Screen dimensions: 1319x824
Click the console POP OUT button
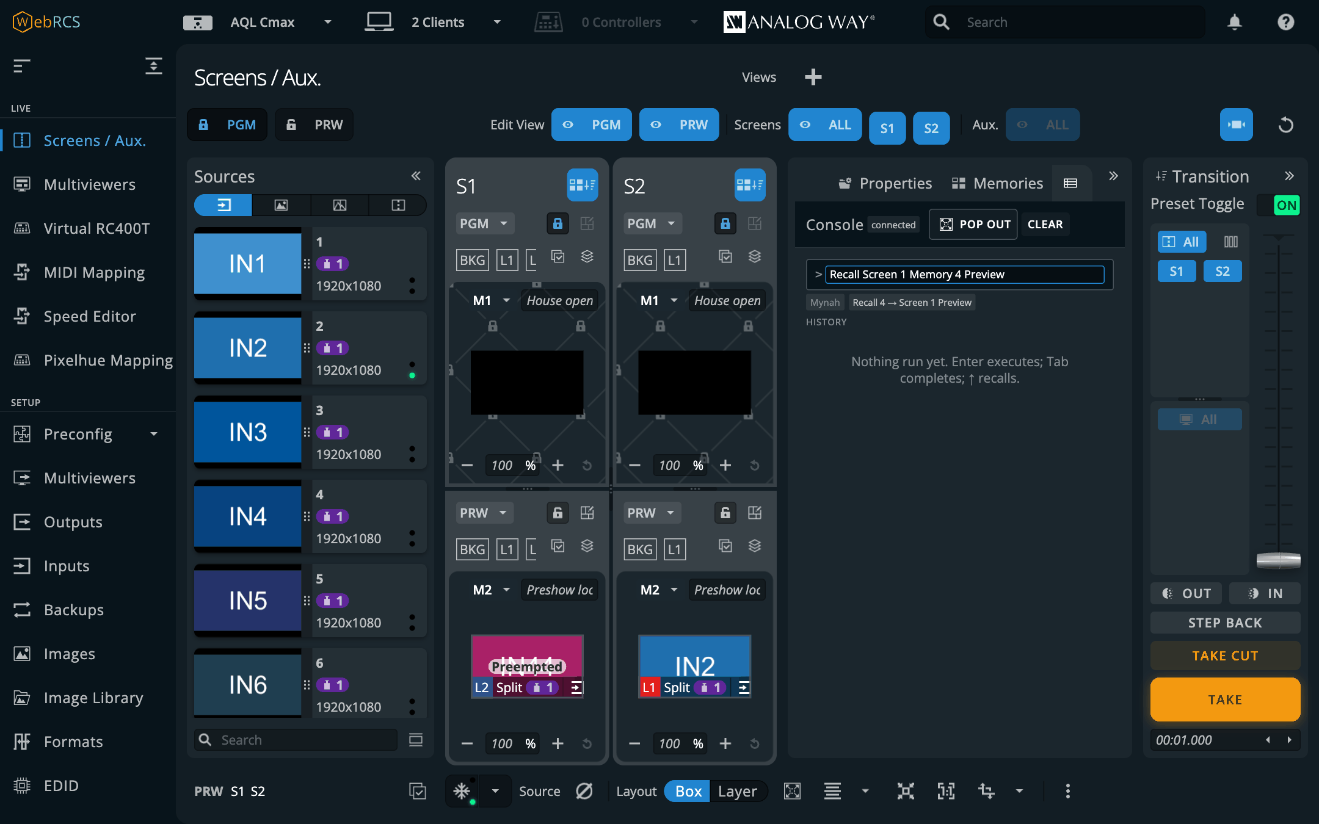(973, 224)
